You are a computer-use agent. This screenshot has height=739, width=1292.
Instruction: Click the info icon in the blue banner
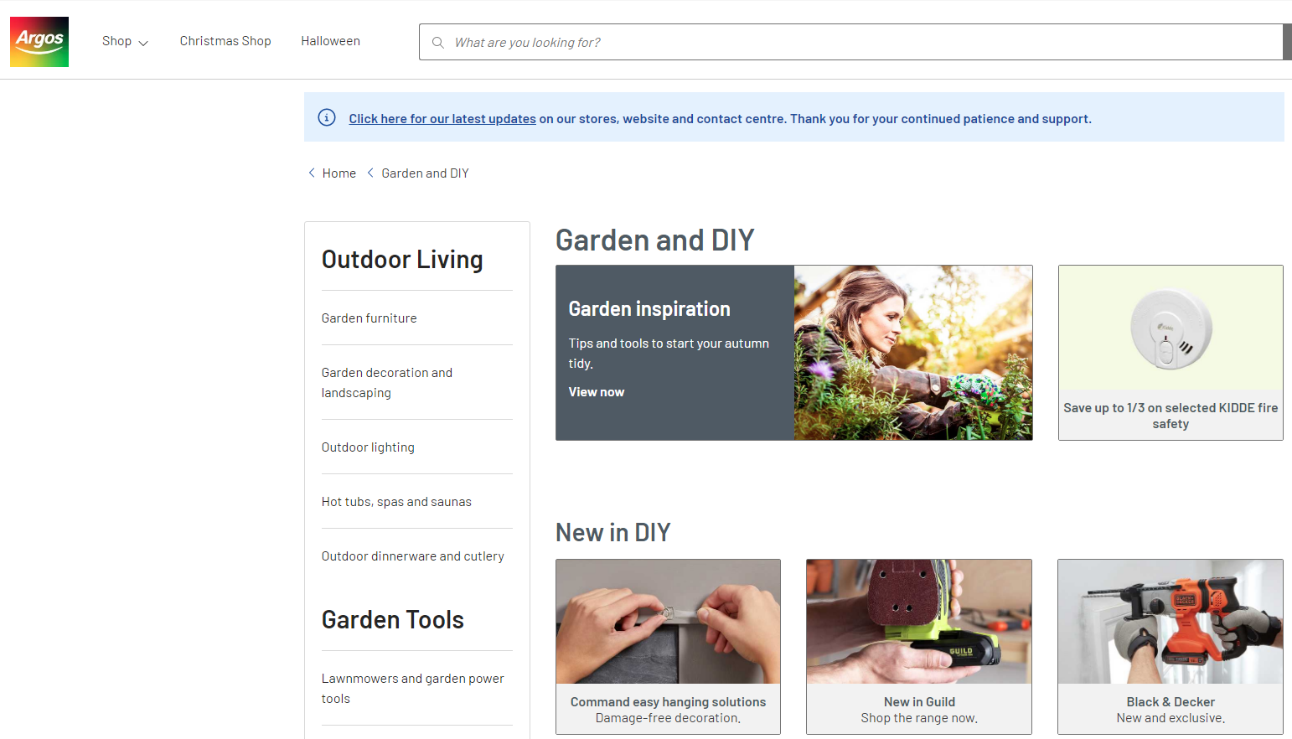tap(327, 118)
